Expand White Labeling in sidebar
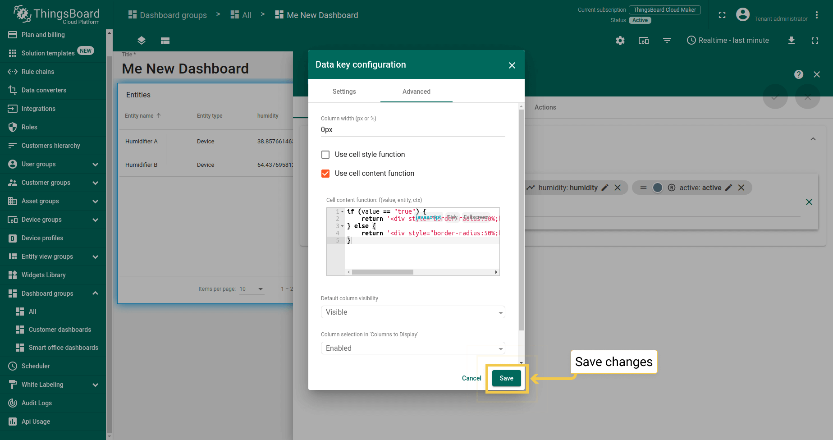 [x=95, y=385]
